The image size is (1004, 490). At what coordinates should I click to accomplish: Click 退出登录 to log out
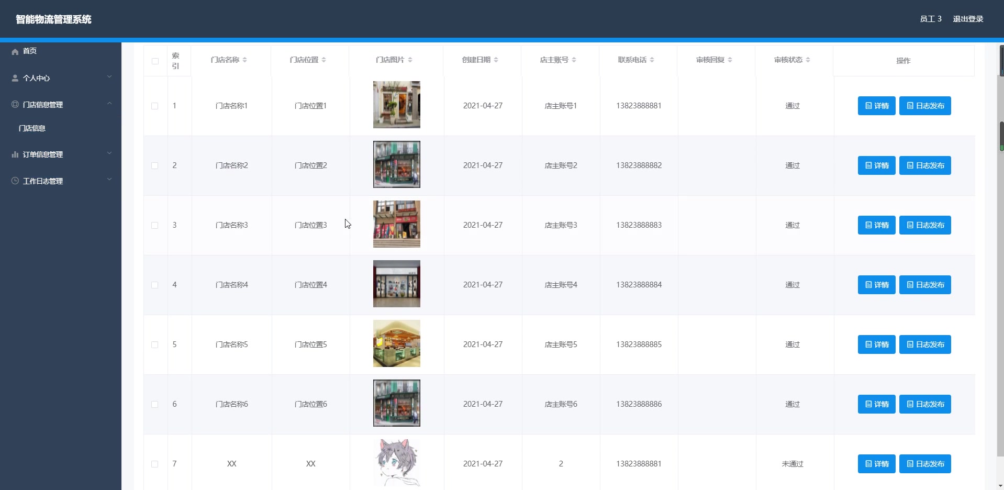(x=968, y=19)
